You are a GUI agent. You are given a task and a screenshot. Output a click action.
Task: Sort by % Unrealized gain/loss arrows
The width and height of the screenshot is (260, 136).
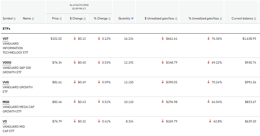221,19
